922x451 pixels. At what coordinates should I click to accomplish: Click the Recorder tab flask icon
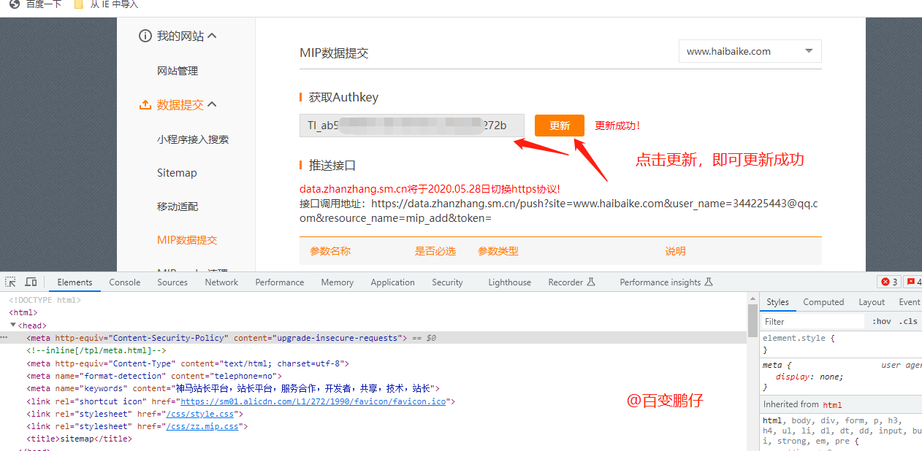[x=592, y=282]
